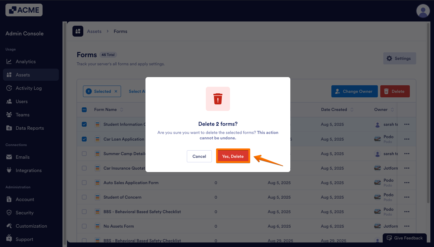
Task: Open the profile avatar menu
Action: click(423, 11)
